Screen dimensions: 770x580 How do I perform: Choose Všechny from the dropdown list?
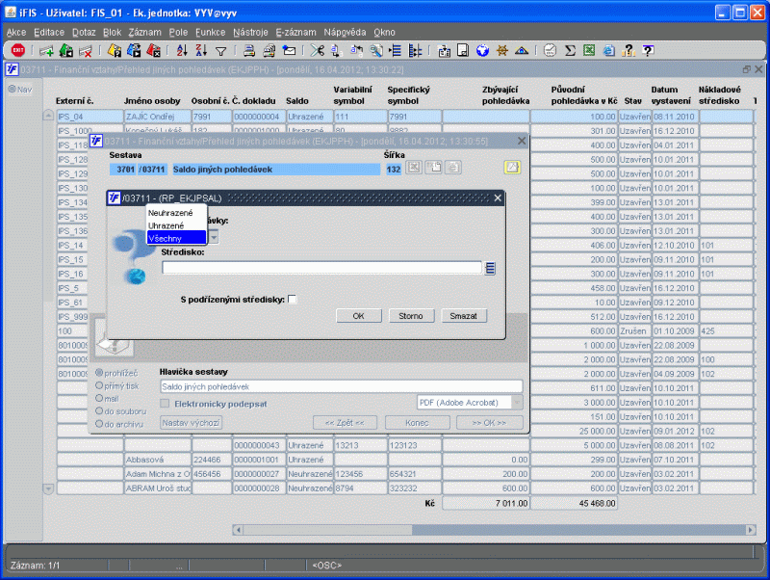click(x=176, y=238)
